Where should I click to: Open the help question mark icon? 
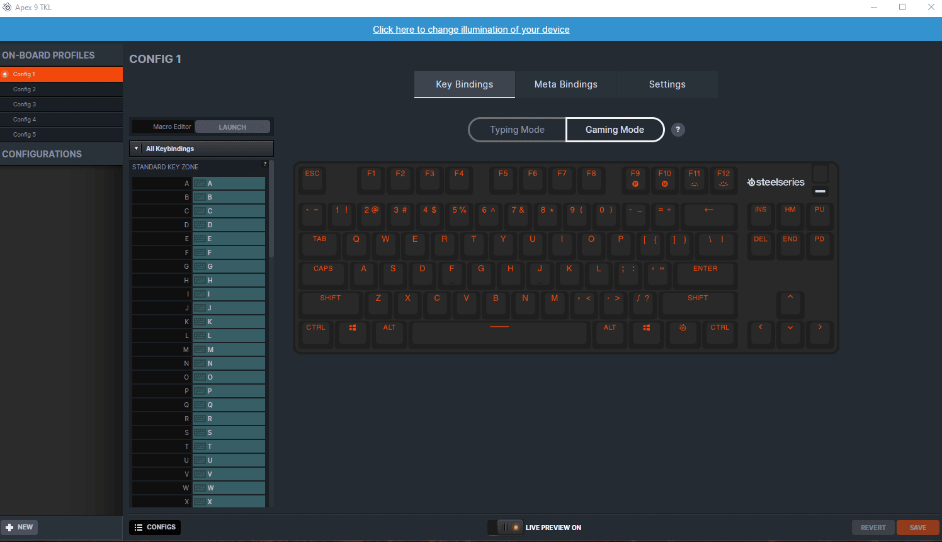(x=678, y=130)
